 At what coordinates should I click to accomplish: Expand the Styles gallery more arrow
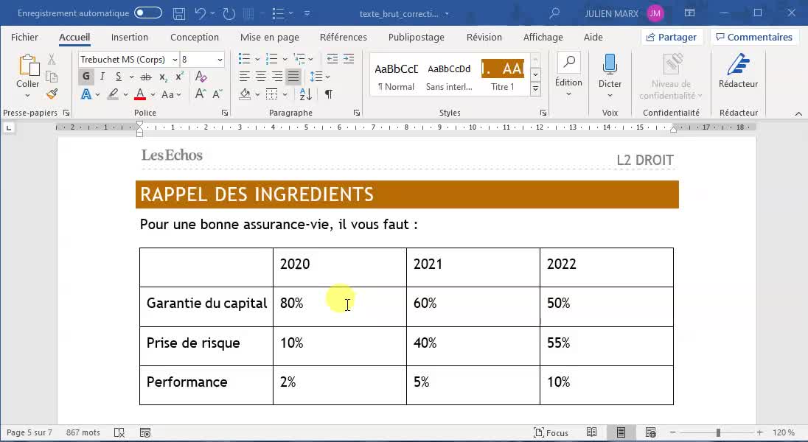535,90
